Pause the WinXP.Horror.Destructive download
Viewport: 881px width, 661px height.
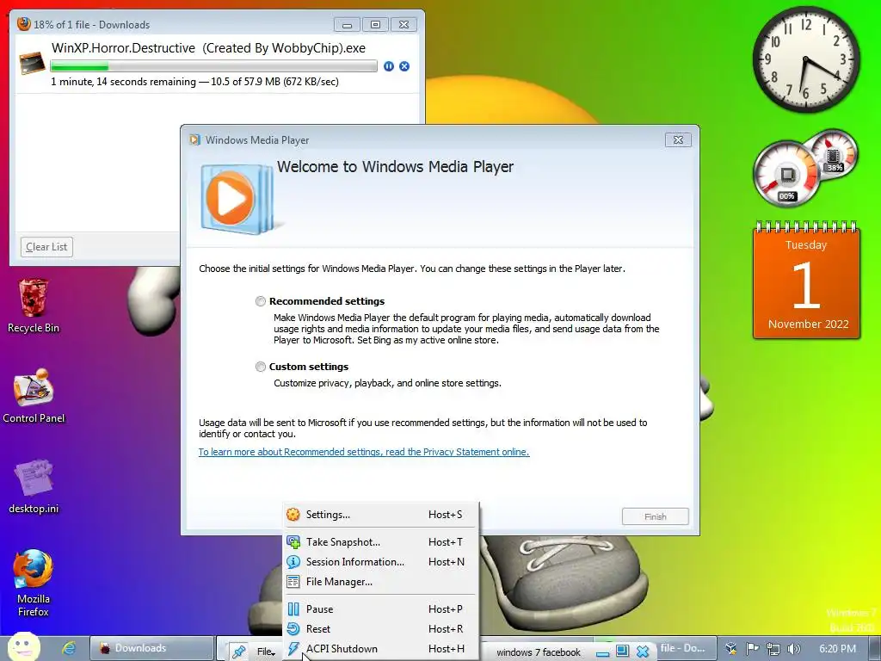388,66
